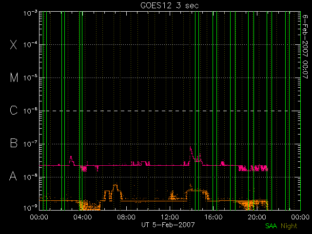Image resolution: width=312 pixels, height=234 pixels.
Task: Click the 10^-3 y-axis tick label
Action: point(30,13)
